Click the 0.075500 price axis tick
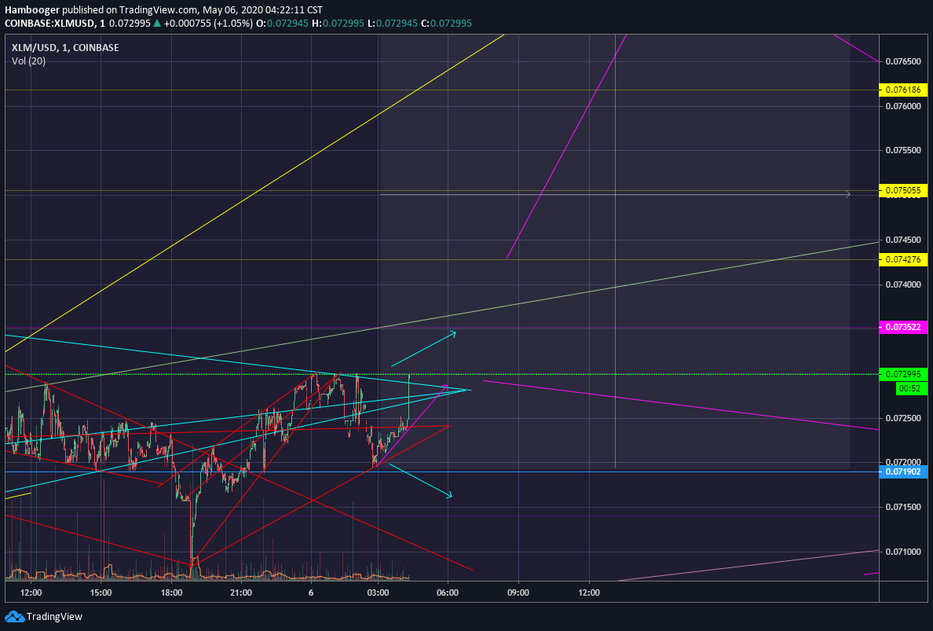The width and height of the screenshot is (933, 631). click(x=903, y=151)
